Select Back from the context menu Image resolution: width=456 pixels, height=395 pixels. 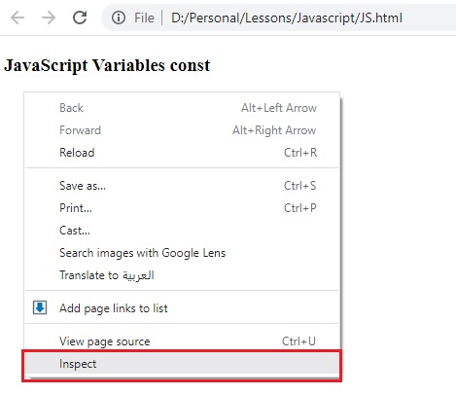[x=182, y=108]
